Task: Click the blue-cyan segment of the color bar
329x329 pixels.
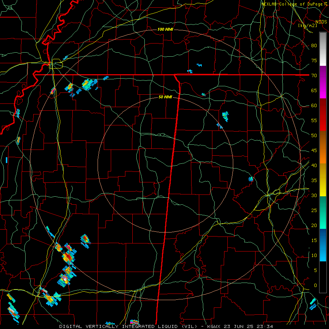Action: point(323,245)
